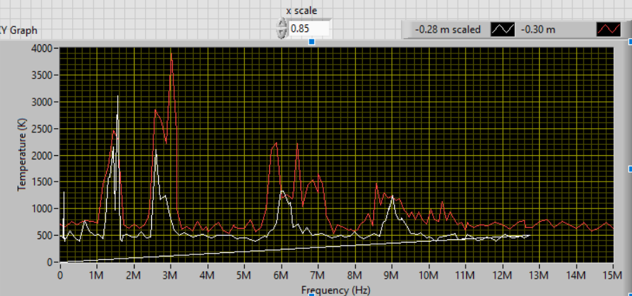Click the 2000 y-axis tick label

click(x=42, y=155)
